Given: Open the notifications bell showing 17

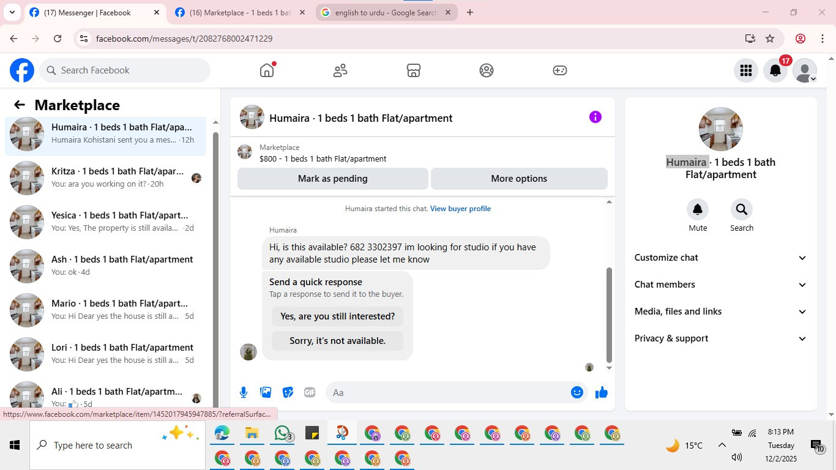Looking at the screenshot, I should (775, 70).
